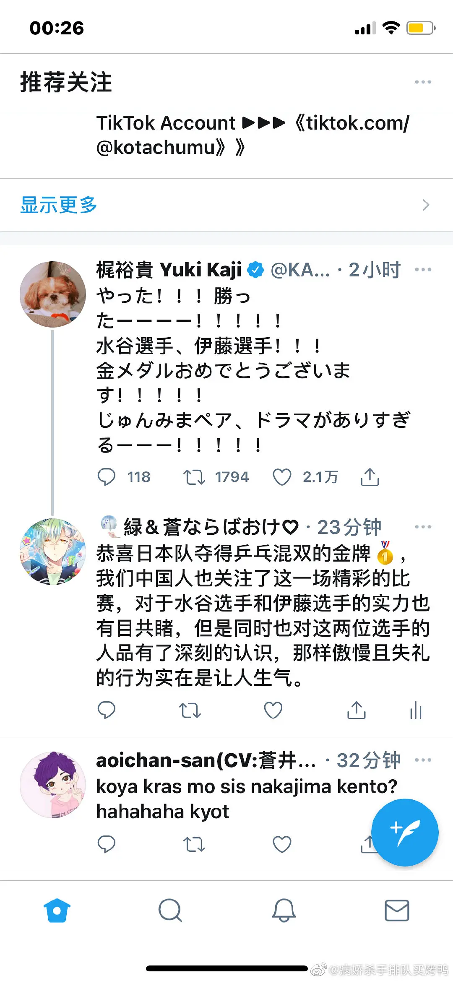Retweet the Chinese reply about the gold medal
The height and width of the screenshot is (981, 453).
point(190,710)
